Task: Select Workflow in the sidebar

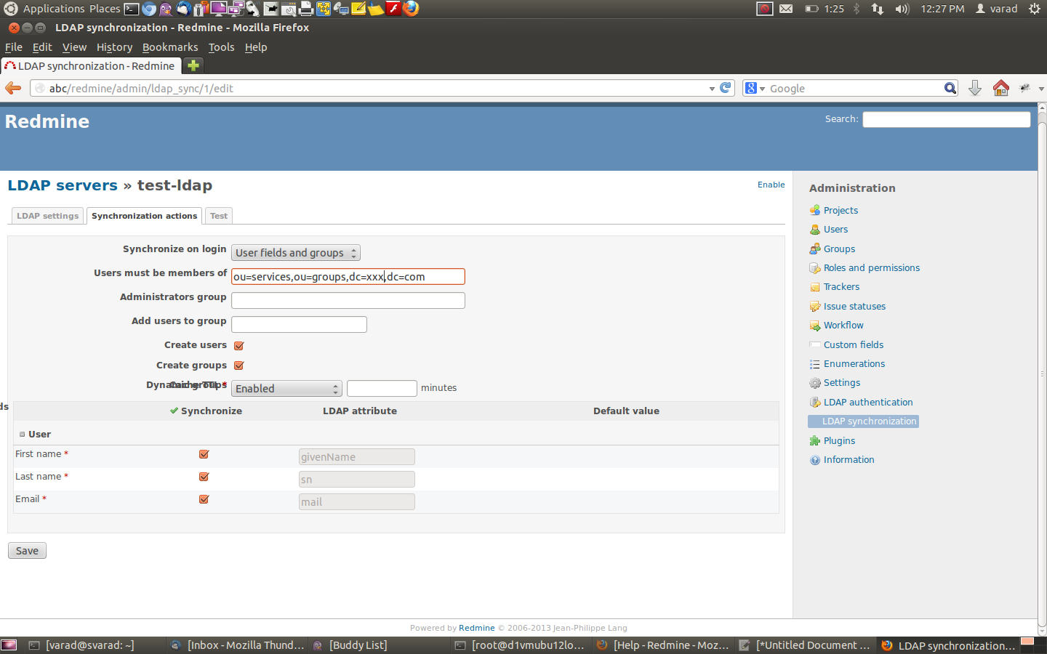Action: coord(843,325)
